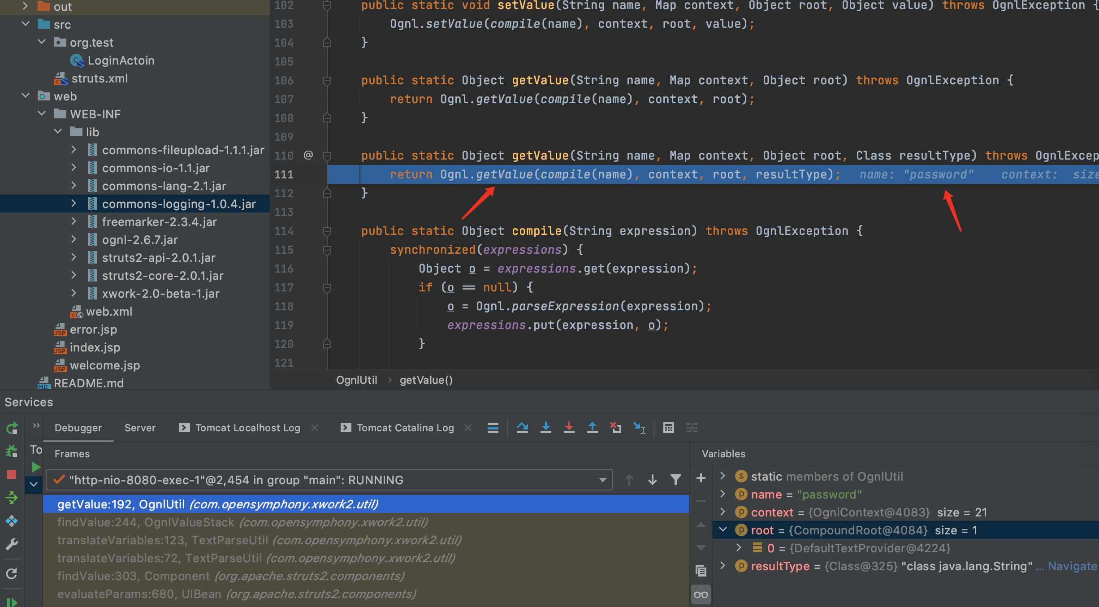Screen dimensions: 1099x607
Task: Stop the running Tomcat server
Action: (12, 474)
